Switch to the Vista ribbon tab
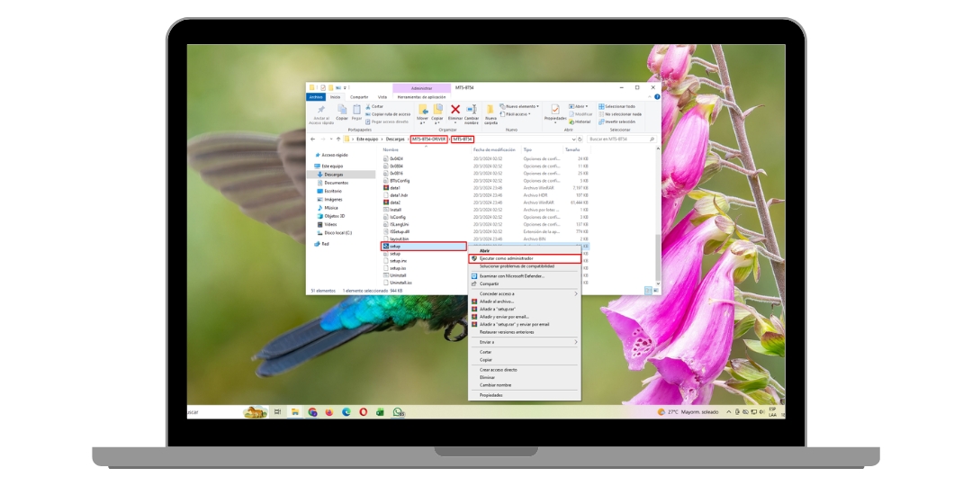The image size is (972, 486). pyautogui.click(x=382, y=96)
